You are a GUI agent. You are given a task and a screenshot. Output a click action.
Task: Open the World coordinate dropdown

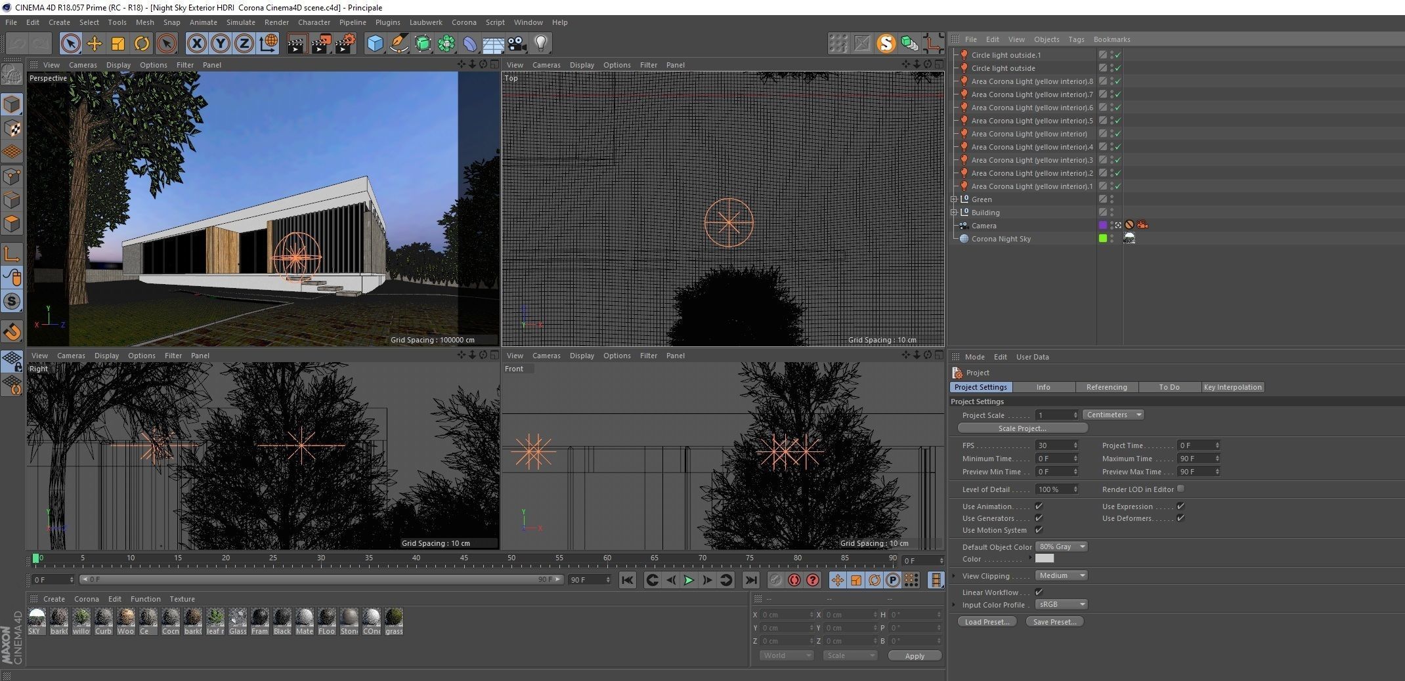787,655
